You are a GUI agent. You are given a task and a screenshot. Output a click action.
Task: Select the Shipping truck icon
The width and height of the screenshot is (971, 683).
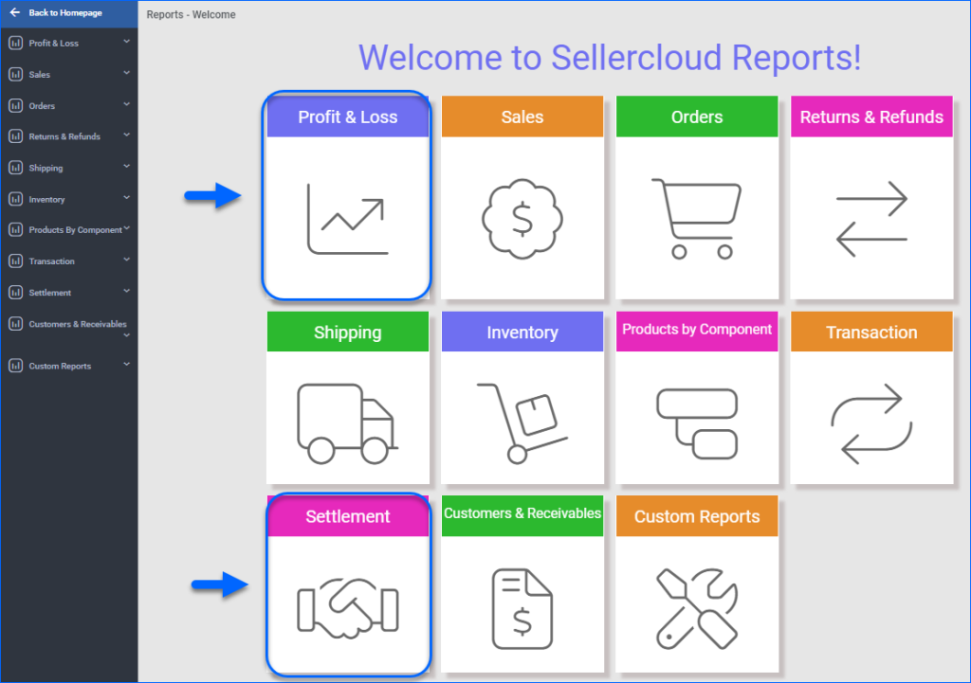347,422
